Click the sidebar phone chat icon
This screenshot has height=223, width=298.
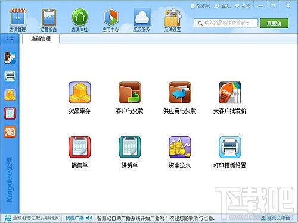10,58
